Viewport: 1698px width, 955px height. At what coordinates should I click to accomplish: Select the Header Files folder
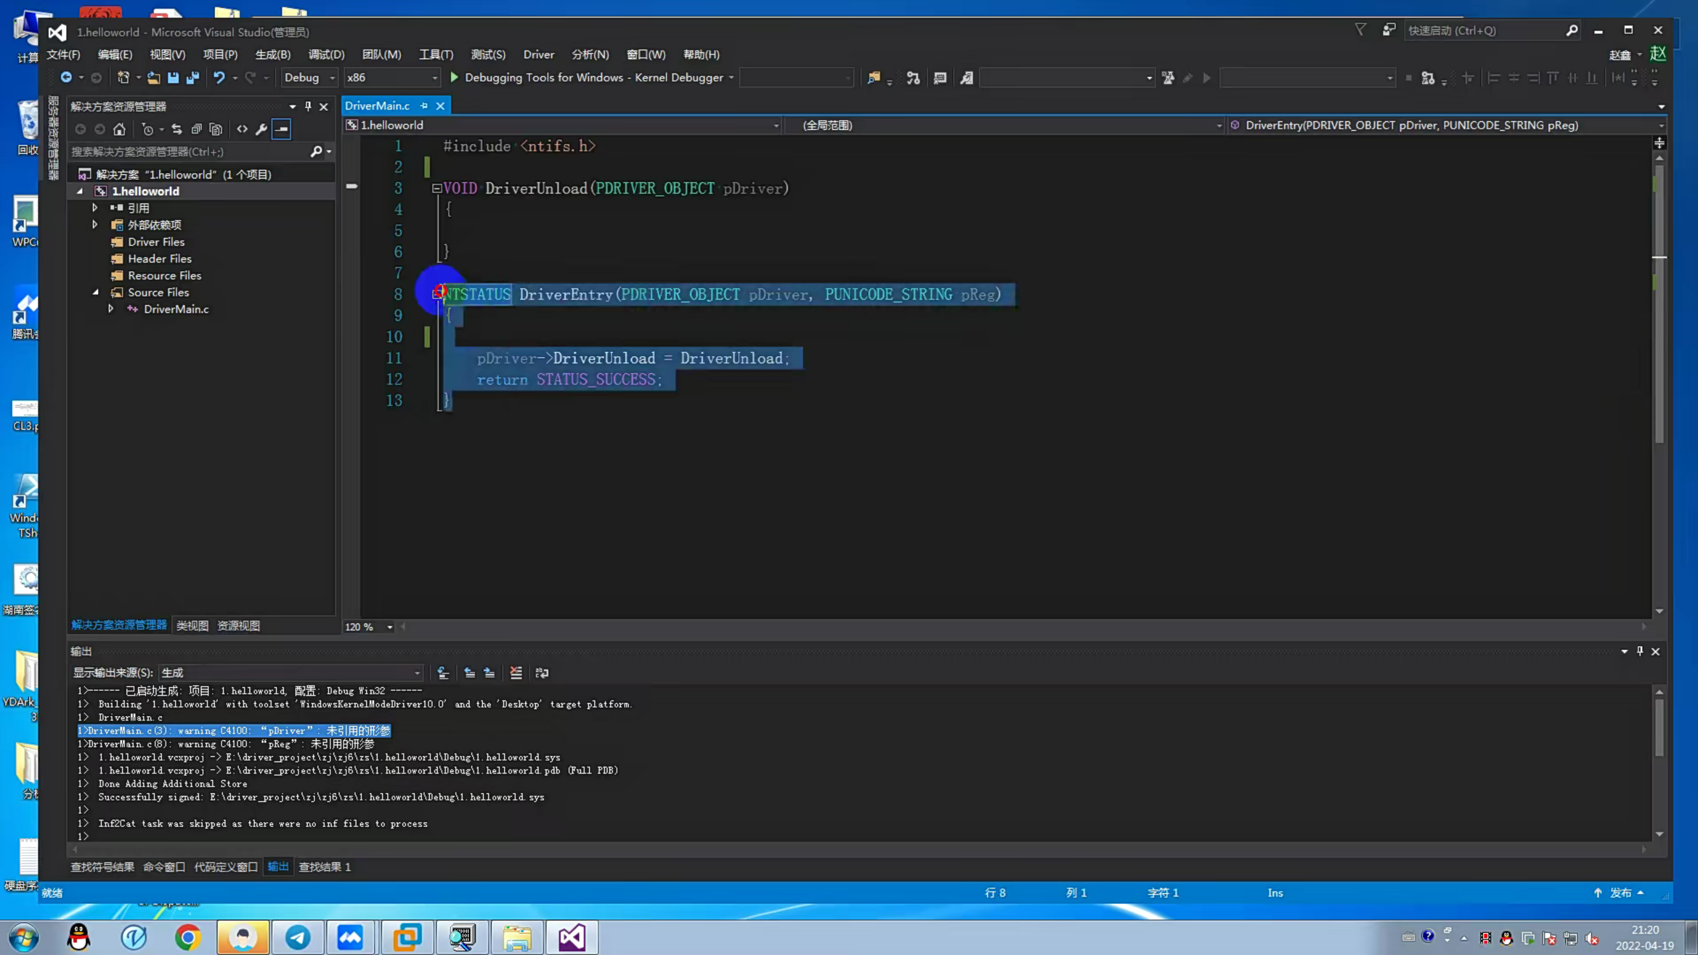tap(159, 259)
